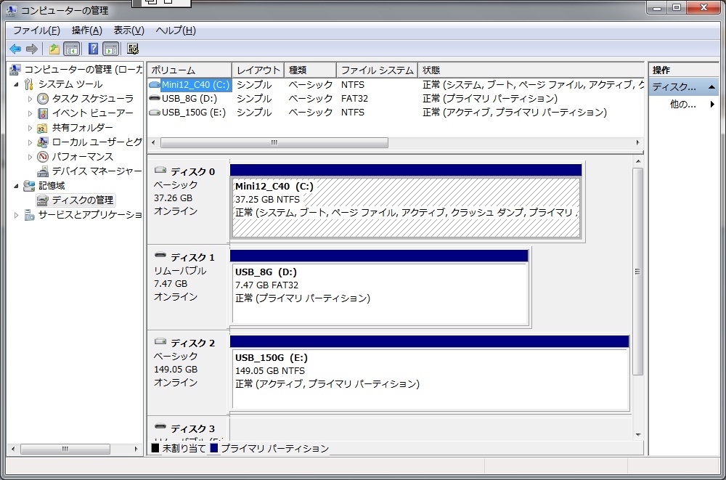
Task: Click the disk view scroll down arrow
Action: click(638, 434)
